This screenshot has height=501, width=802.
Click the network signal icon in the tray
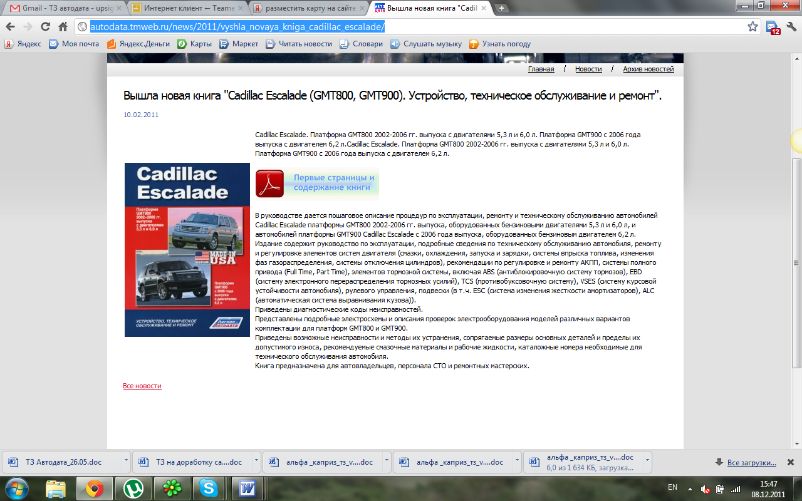(735, 488)
